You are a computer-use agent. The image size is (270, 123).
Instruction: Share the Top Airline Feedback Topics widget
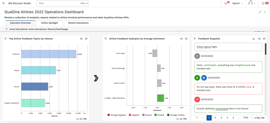[81, 39]
